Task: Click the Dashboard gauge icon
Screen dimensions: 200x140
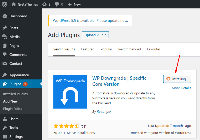Action: click(5, 16)
